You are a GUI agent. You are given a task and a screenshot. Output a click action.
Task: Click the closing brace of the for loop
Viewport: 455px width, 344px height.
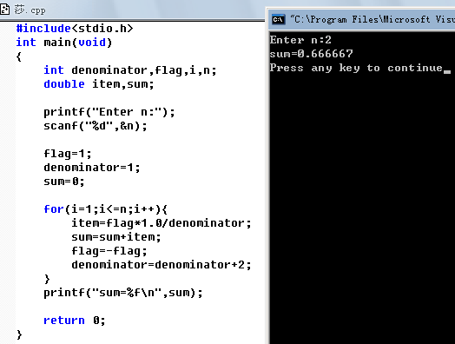47,279
